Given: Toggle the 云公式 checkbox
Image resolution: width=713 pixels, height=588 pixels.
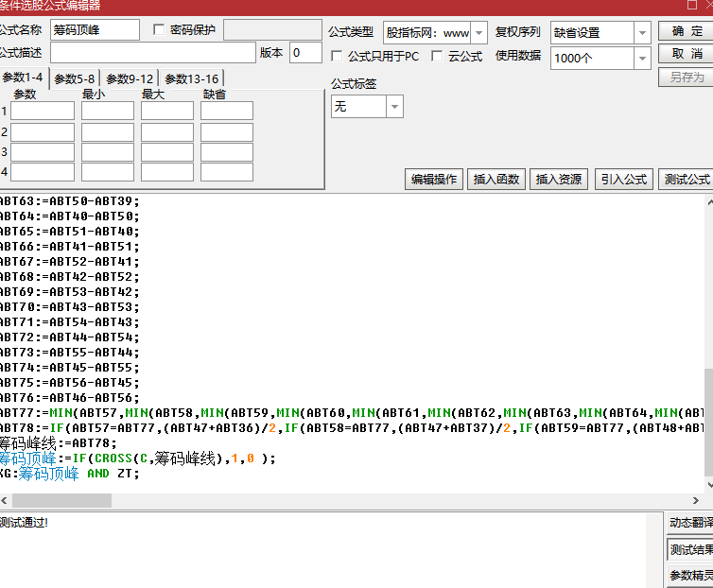Looking at the screenshot, I should tap(437, 57).
